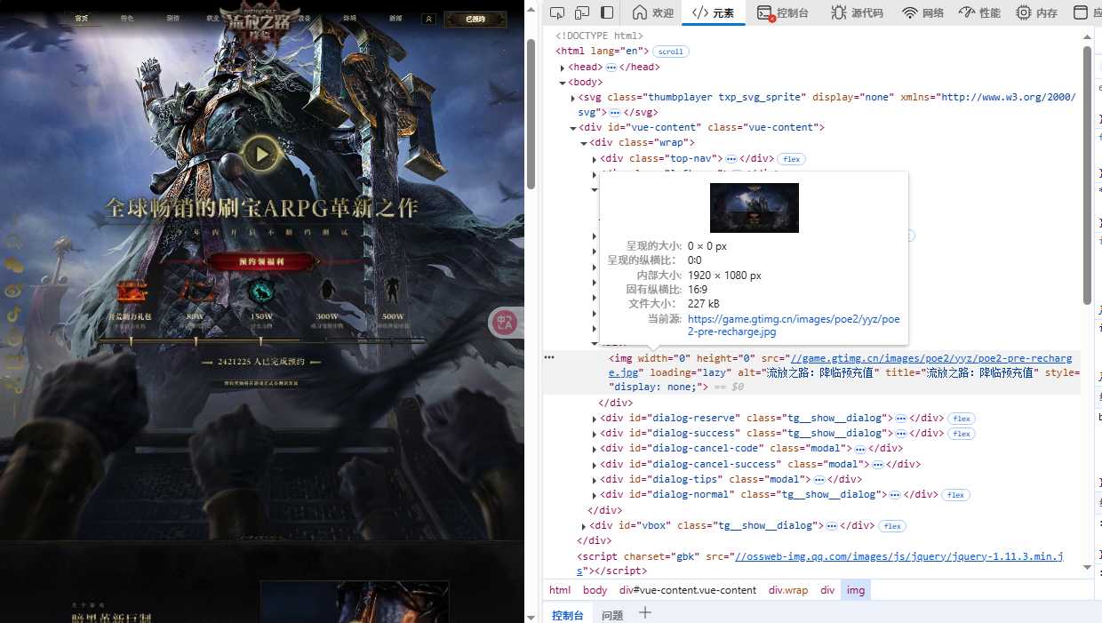Click the user account icon in page header
Viewport: 1102px width, 623px height.
tap(428, 18)
